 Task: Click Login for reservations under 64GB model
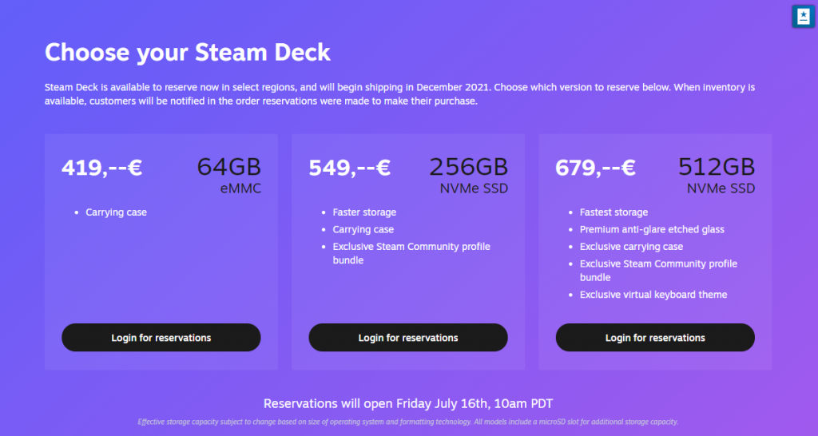point(161,338)
